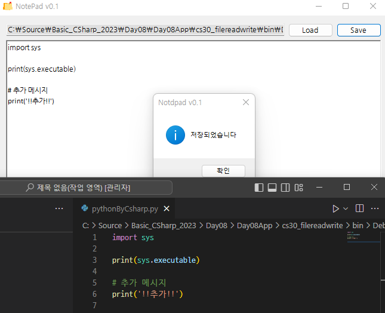Select the pythonByCsharp.py tab
385x313 pixels.
click(x=124, y=208)
